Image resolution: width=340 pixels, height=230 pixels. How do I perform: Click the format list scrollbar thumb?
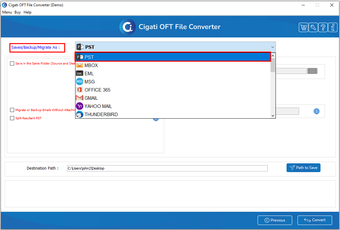(x=273, y=65)
